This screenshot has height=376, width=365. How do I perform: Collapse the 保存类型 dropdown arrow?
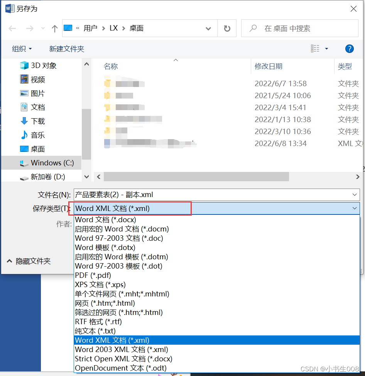coord(355,208)
